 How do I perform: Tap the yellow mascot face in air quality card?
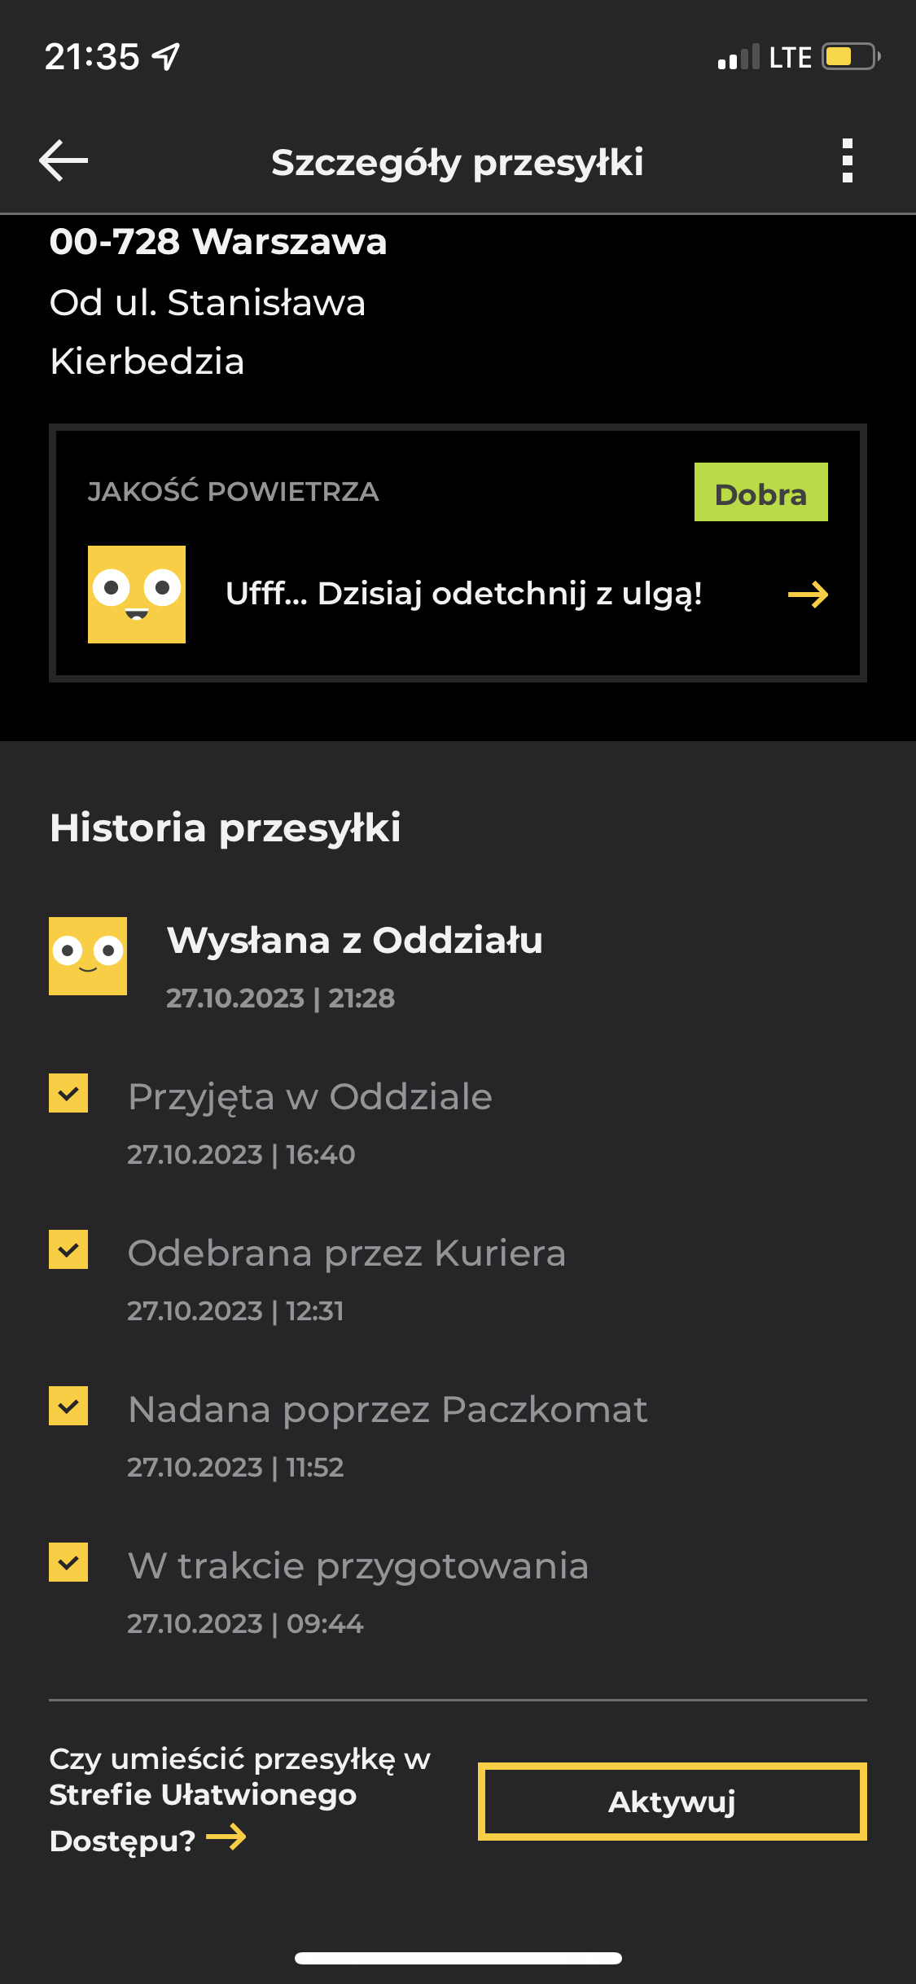[x=137, y=595]
